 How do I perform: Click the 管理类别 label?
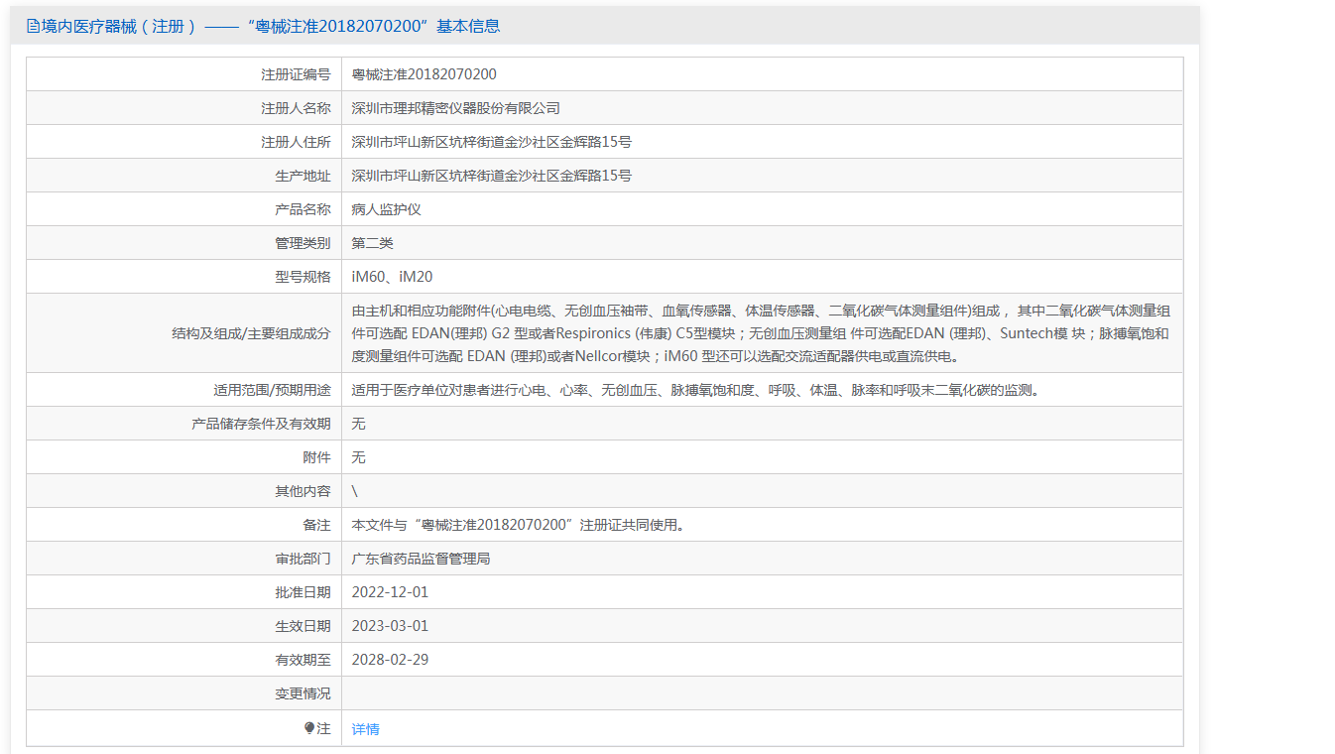click(303, 243)
